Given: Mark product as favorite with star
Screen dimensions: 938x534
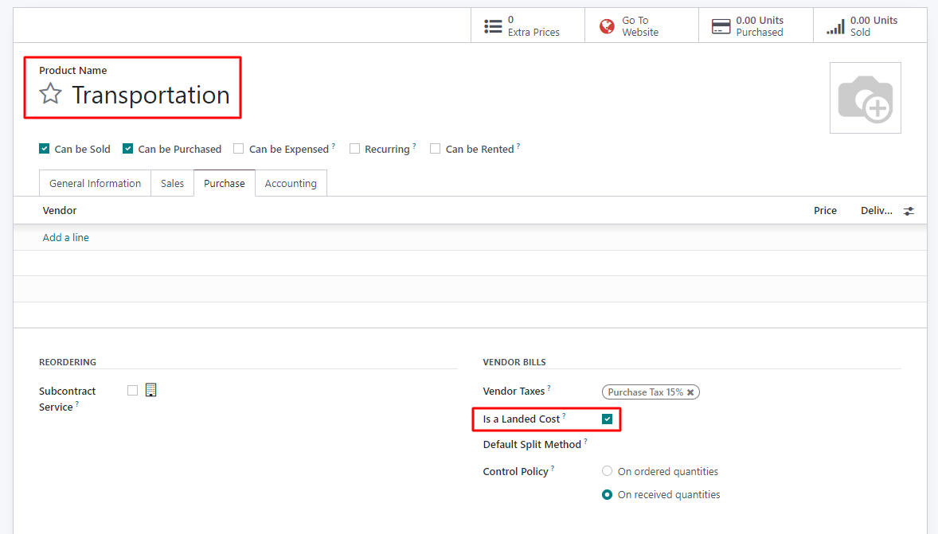Looking at the screenshot, I should click(50, 94).
